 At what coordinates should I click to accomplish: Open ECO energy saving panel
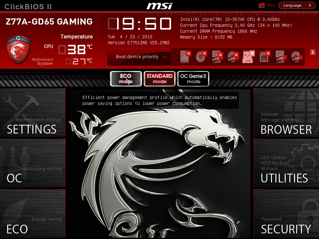pos(32,213)
